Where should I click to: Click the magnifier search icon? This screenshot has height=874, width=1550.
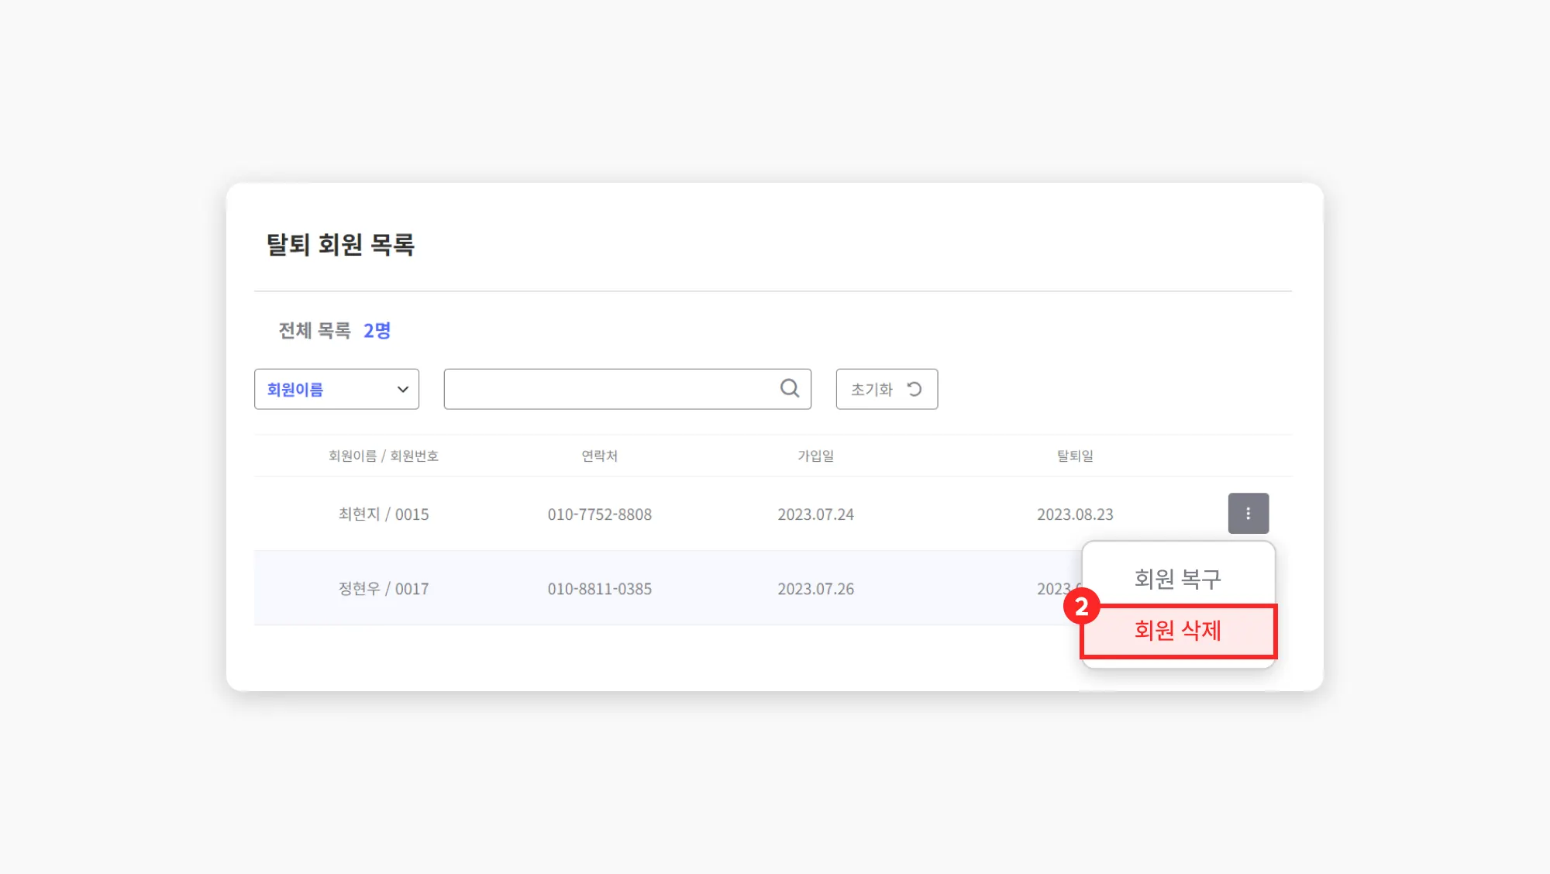click(789, 388)
